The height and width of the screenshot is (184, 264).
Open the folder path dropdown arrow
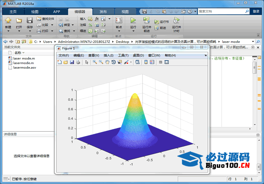pyautogui.click(x=253, y=42)
